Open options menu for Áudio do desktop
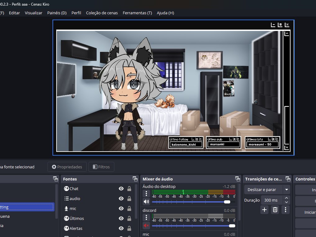The width and height of the screenshot is (316, 237). click(146, 194)
